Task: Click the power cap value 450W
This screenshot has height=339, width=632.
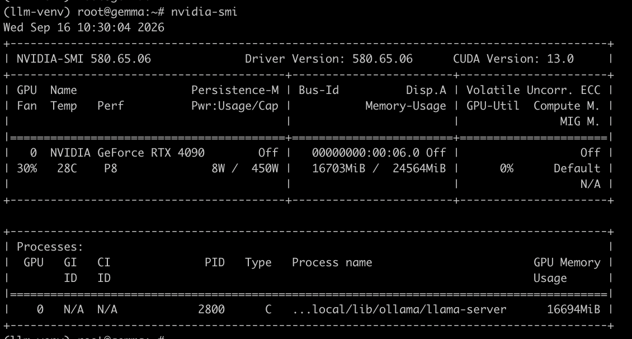Action: pos(265,168)
